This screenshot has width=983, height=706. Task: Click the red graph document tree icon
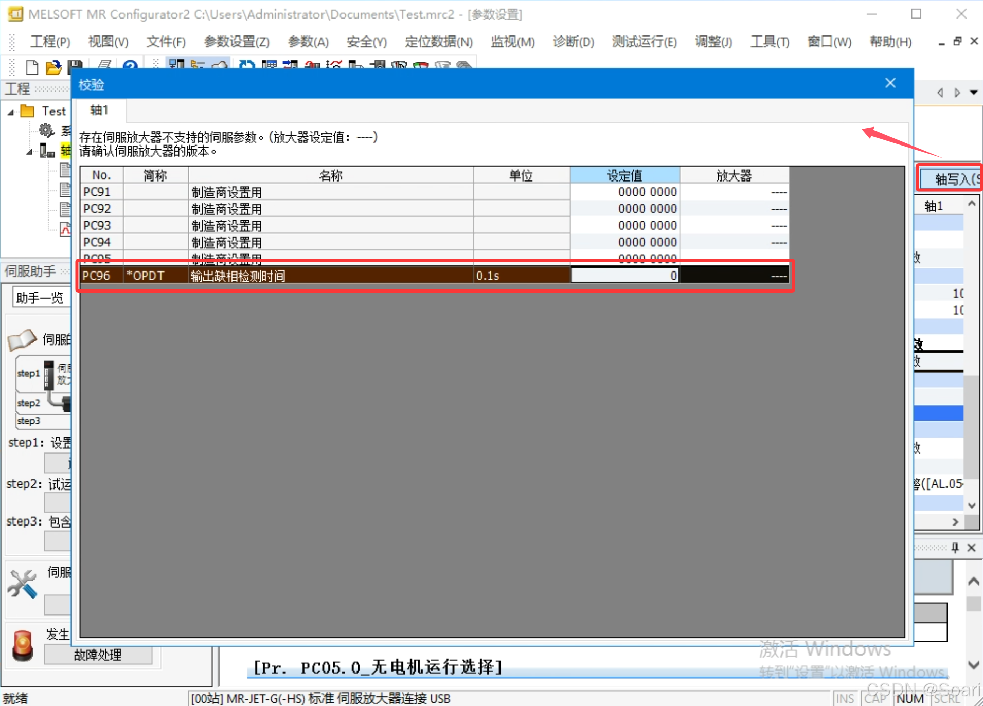(65, 229)
